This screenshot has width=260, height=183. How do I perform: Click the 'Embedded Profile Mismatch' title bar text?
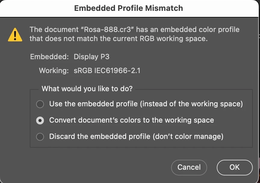(x=128, y=8)
